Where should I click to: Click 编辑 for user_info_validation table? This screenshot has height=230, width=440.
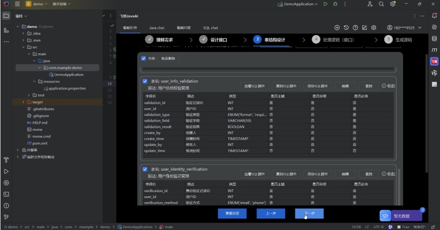pos(345,86)
